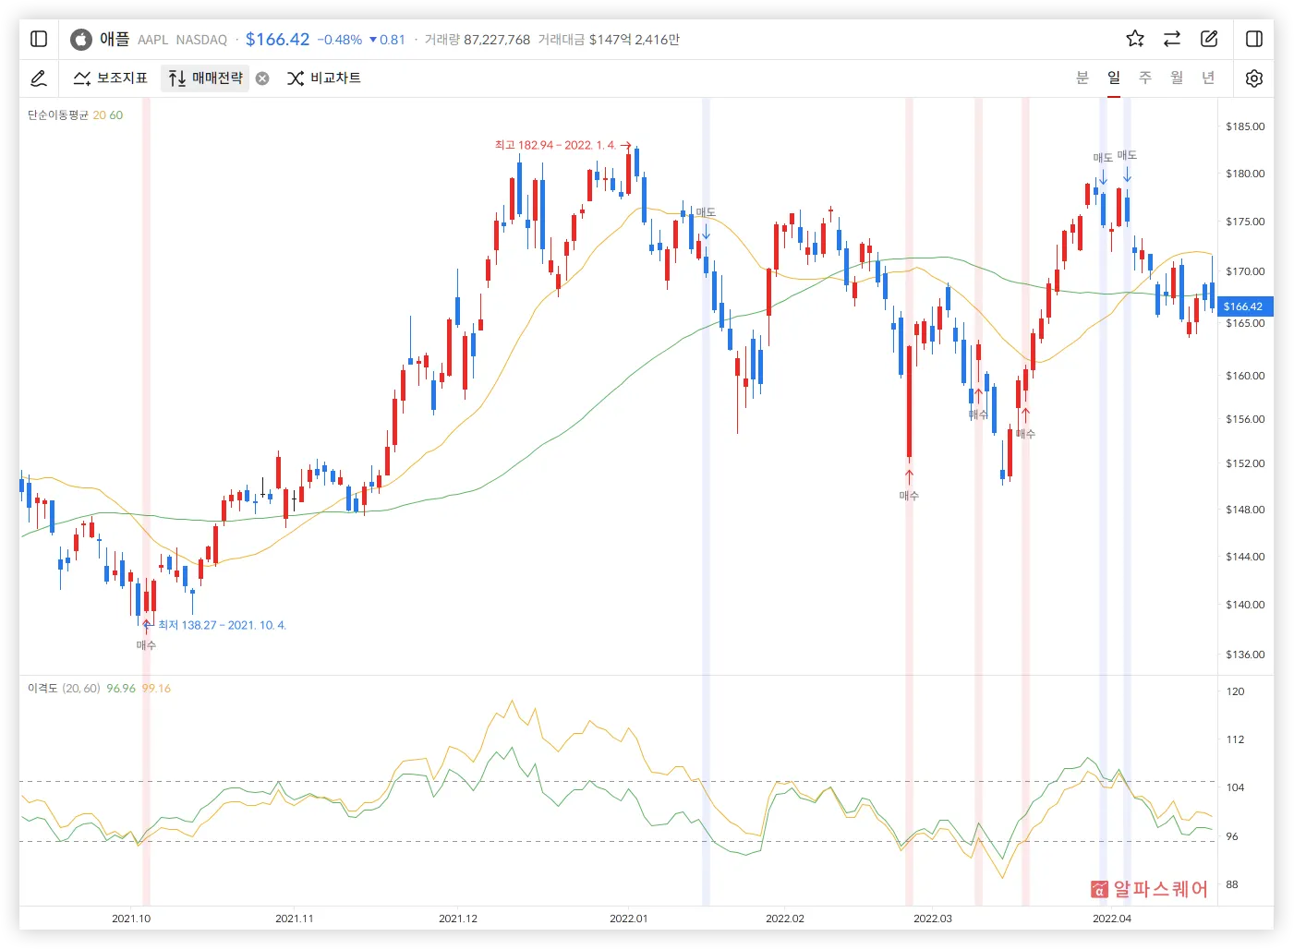The image size is (1294, 949).
Task: Click the 88 indicator axis label
Action: coord(1232,884)
